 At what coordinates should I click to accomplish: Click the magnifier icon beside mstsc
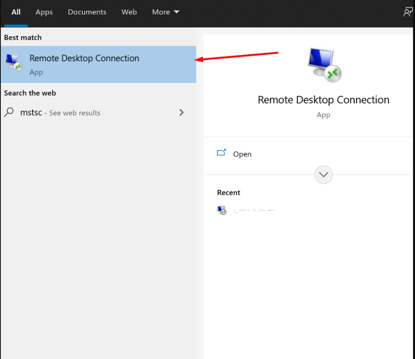point(9,113)
